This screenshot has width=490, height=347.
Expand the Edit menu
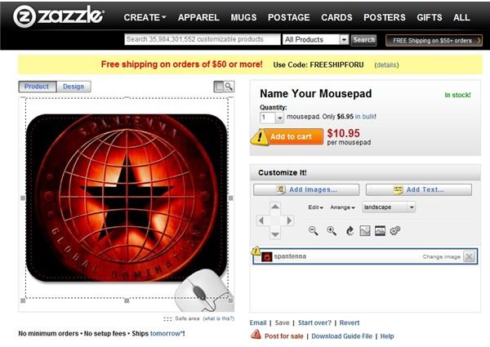(x=315, y=207)
